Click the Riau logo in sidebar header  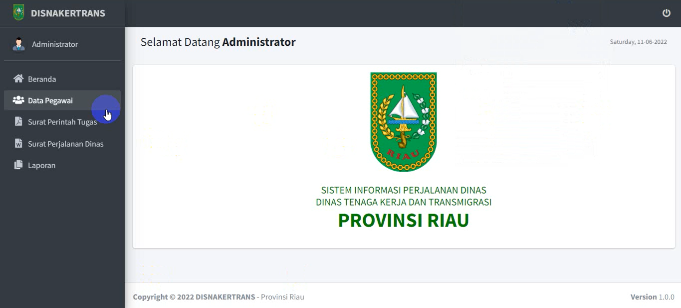pos(18,12)
